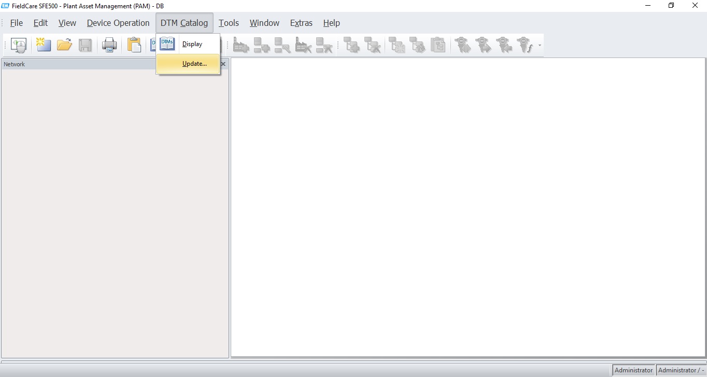The height and width of the screenshot is (377, 707).
Task: Click the Save floppy disk icon
Action: point(85,45)
